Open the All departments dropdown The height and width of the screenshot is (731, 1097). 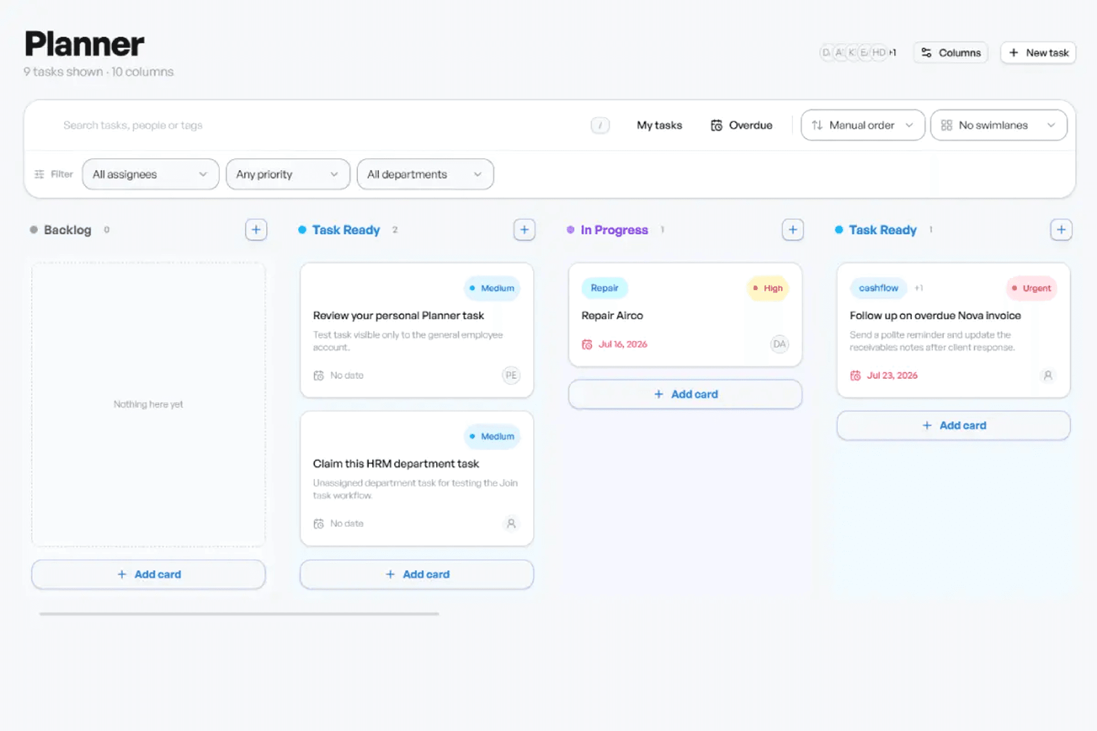coord(425,174)
